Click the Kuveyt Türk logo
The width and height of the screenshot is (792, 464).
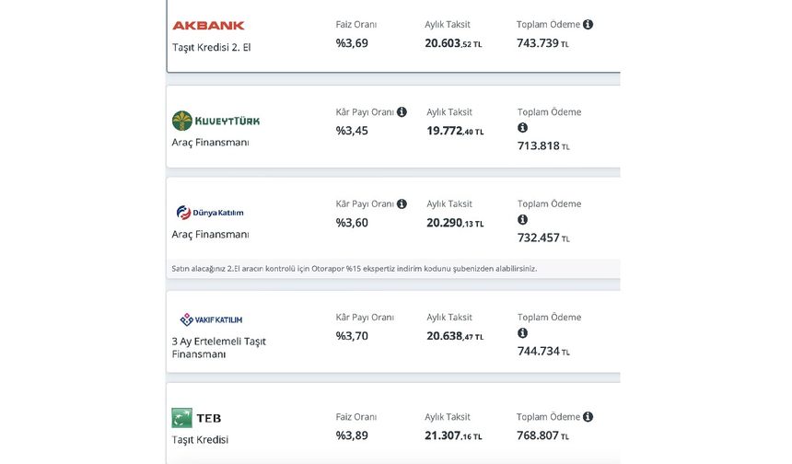[x=215, y=121]
